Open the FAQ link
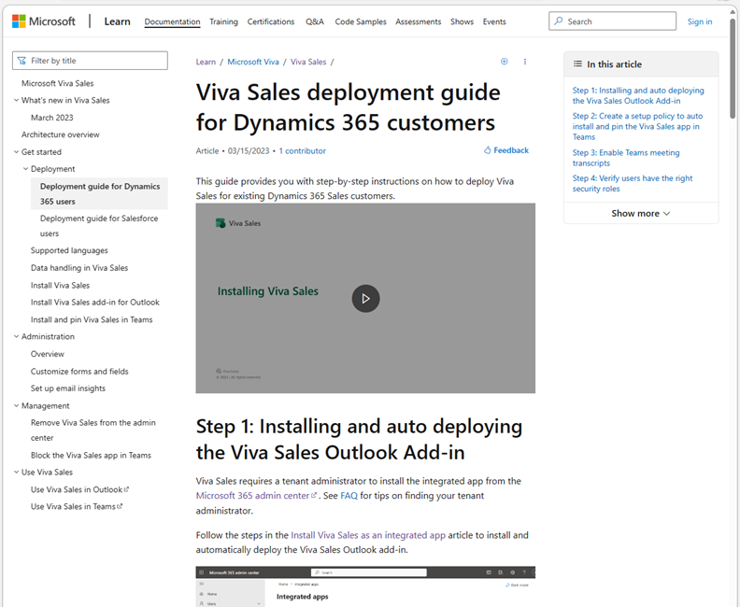This screenshot has height=607, width=740. pyautogui.click(x=349, y=496)
